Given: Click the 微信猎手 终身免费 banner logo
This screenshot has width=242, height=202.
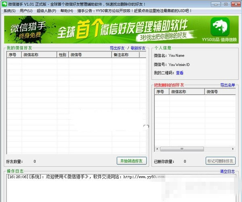Looking at the screenshot, I should point(29,29).
